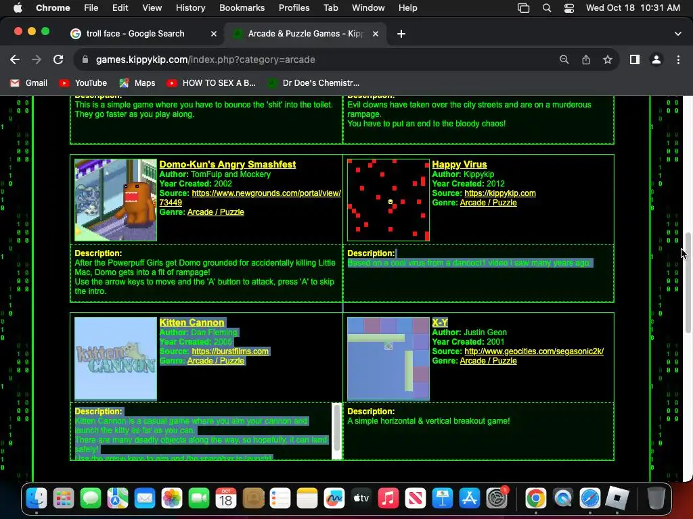This screenshot has width=693, height=519.
Task: Open Chrome's three-dot menu
Action: click(678, 59)
